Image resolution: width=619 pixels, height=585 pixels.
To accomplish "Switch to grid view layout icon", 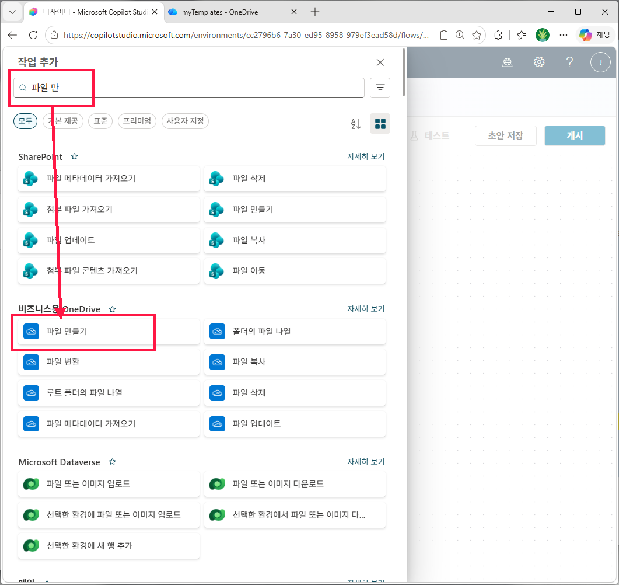I will (x=380, y=124).
